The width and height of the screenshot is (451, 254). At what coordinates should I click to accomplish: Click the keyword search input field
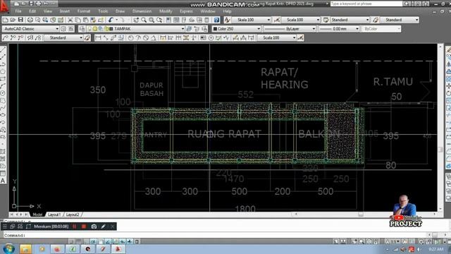(x=366, y=4)
